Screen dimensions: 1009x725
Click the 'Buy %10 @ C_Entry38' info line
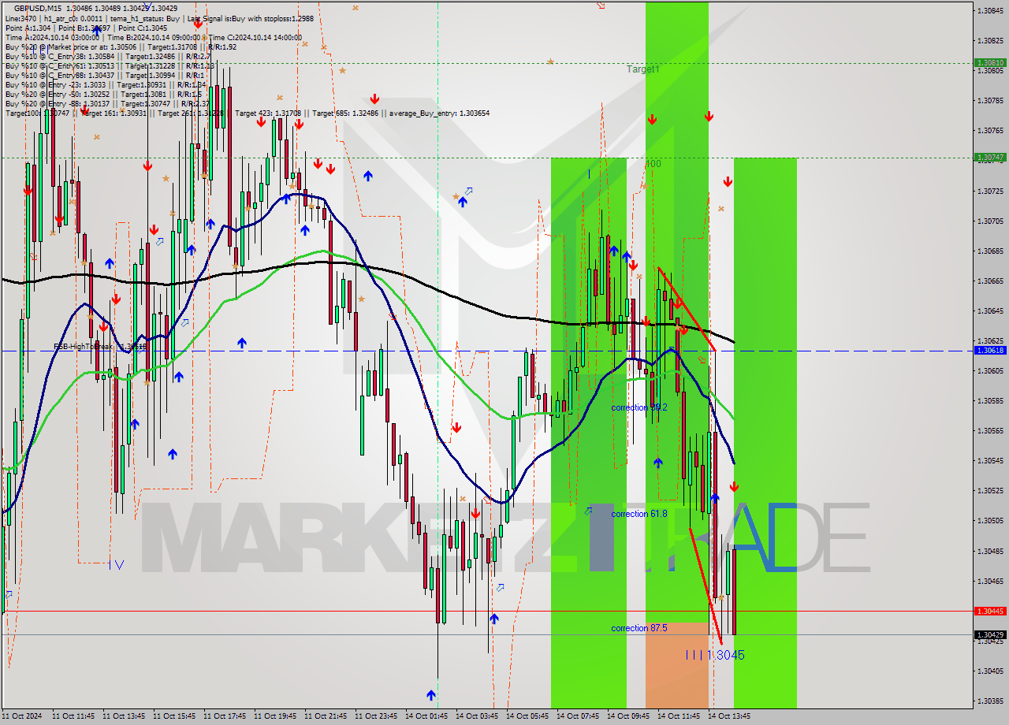point(108,56)
